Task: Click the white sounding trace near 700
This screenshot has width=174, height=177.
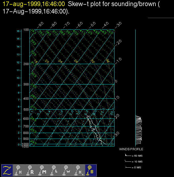Action: tap(93, 126)
